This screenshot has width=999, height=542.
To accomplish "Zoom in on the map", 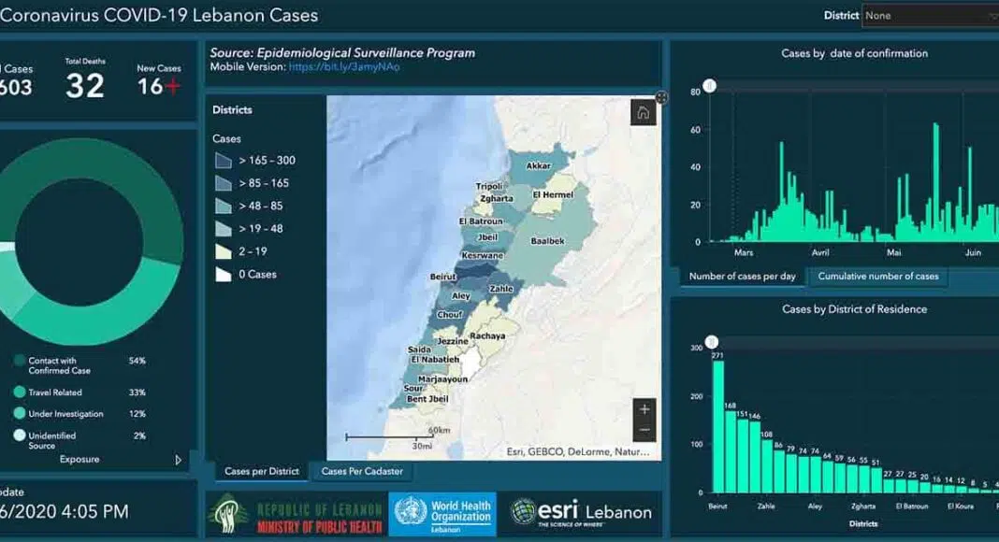I will point(644,409).
